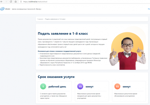Screen dimensions: 150x105
Task: Click the purple circle numbered 15
Action: [x=80, y=87]
